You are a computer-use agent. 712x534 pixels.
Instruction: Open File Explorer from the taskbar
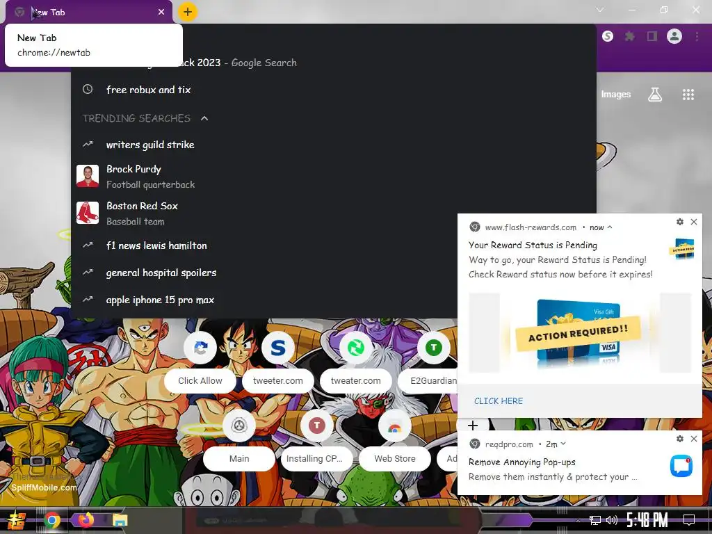pyautogui.click(x=120, y=520)
